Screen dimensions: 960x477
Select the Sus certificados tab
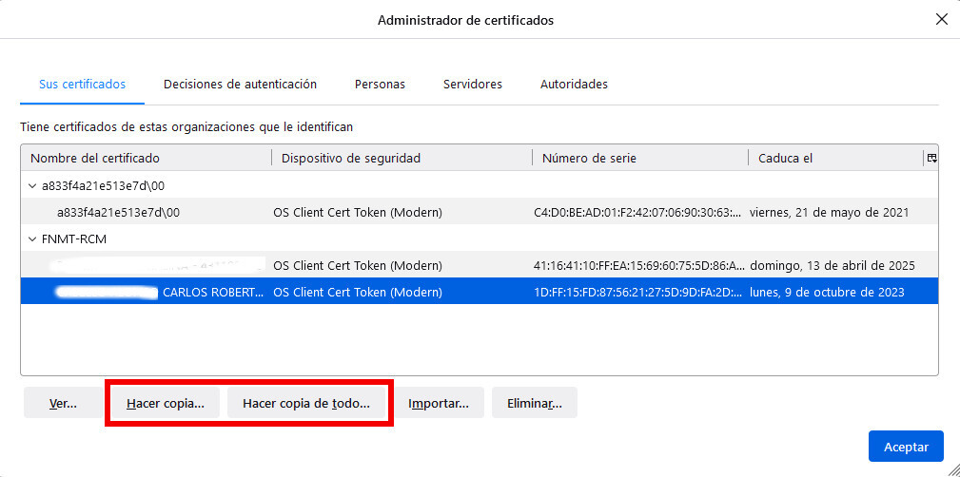tap(82, 84)
